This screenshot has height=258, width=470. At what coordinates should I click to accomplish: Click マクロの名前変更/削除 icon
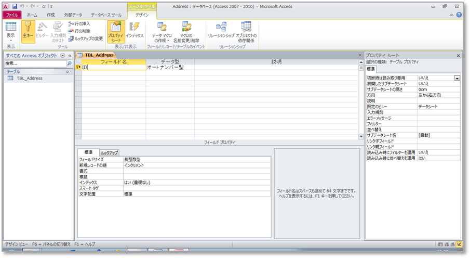pos(186,32)
